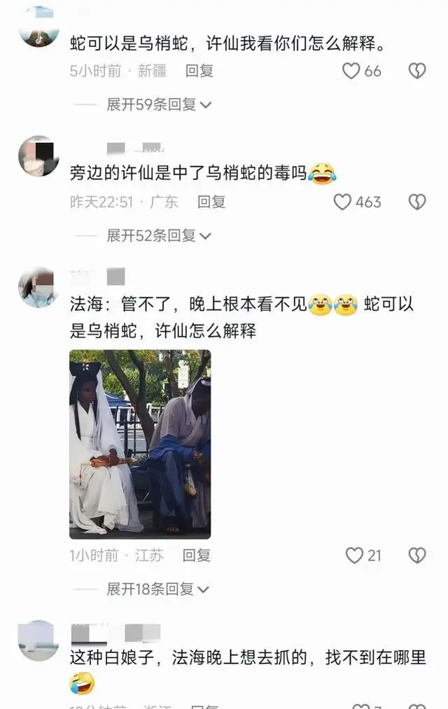
Task: Expand 52 replies thread
Action: (159, 236)
